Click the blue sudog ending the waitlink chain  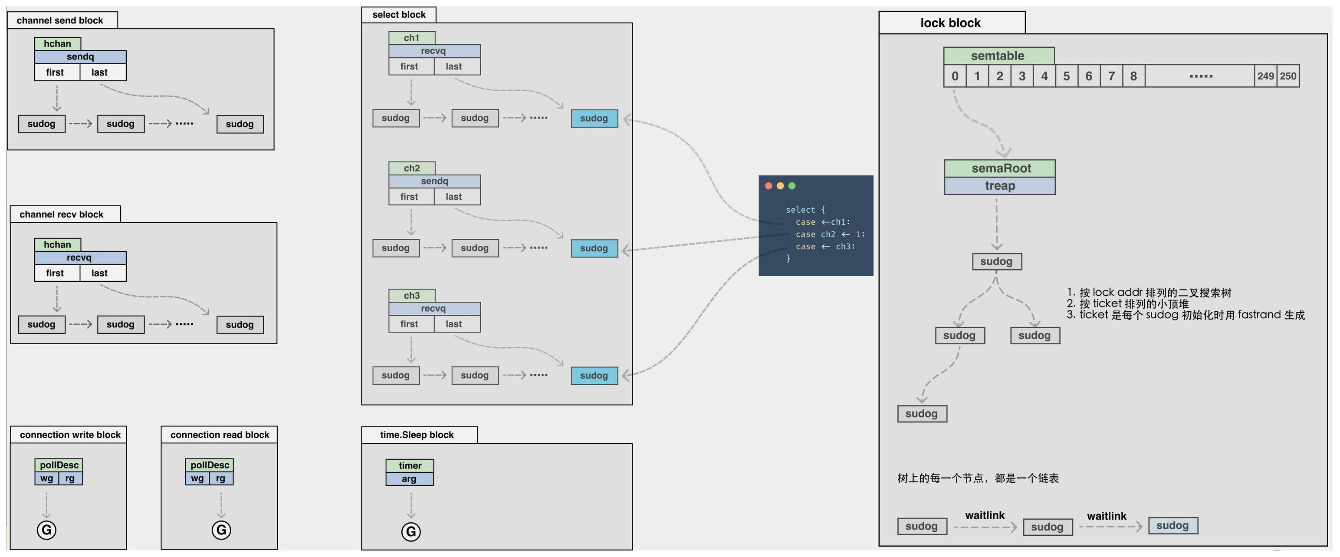pyautogui.click(x=1173, y=525)
